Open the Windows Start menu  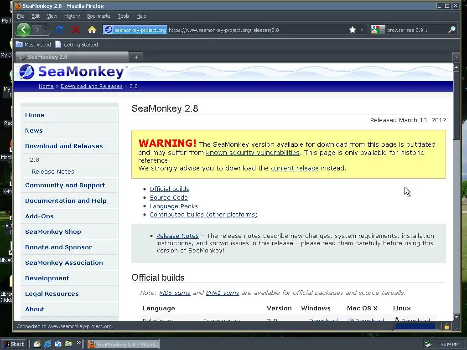tap(13, 345)
